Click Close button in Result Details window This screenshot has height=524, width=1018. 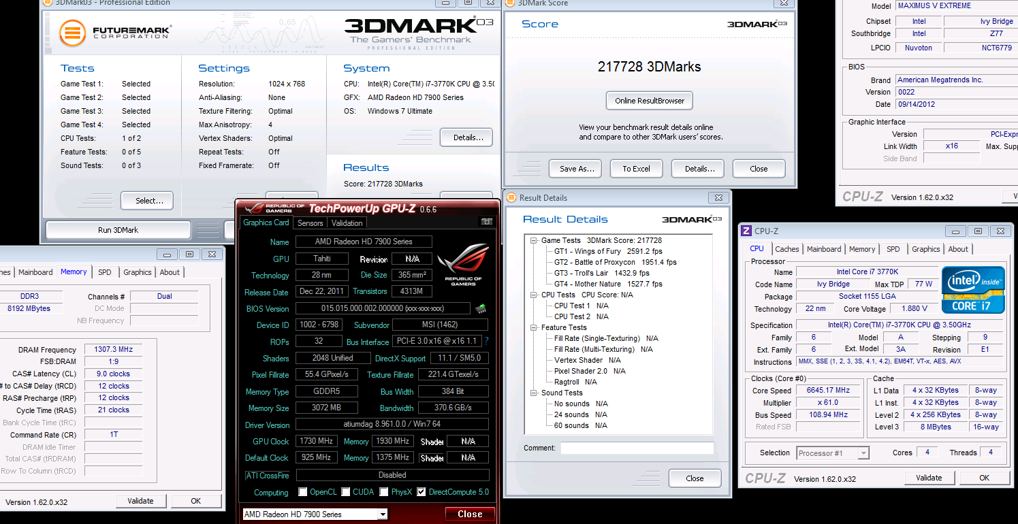[x=695, y=478]
